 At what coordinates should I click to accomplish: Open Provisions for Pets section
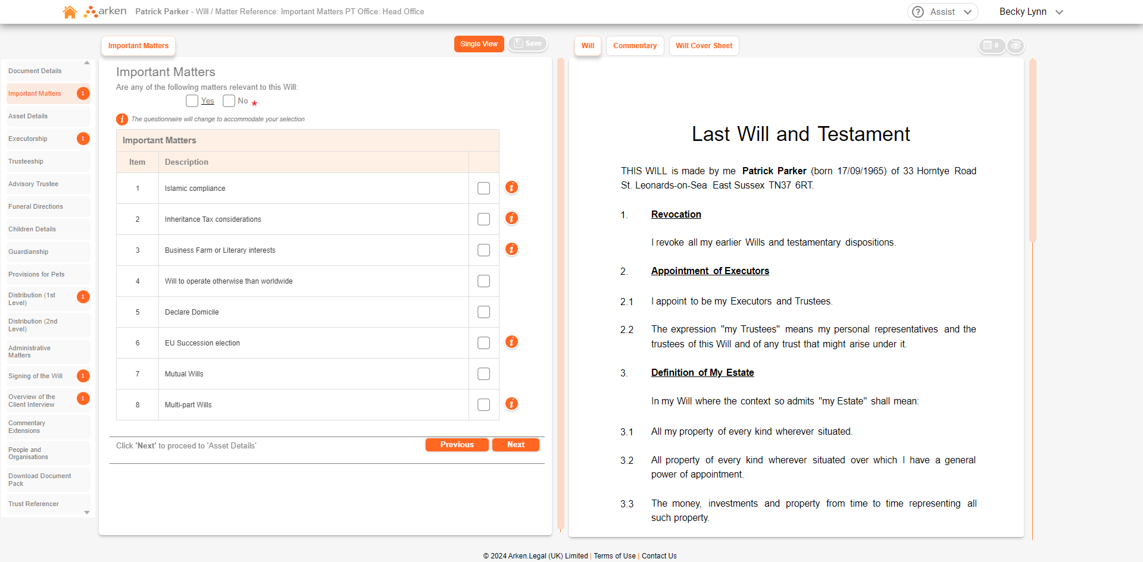coord(48,274)
